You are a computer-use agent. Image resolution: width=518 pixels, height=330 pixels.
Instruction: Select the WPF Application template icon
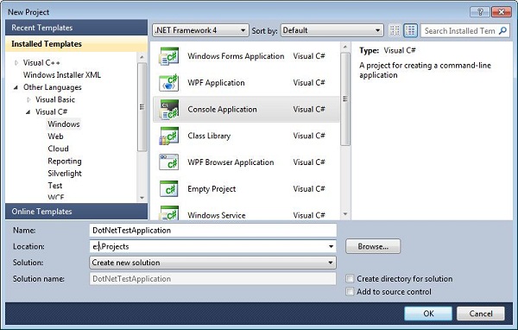(169, 83)
